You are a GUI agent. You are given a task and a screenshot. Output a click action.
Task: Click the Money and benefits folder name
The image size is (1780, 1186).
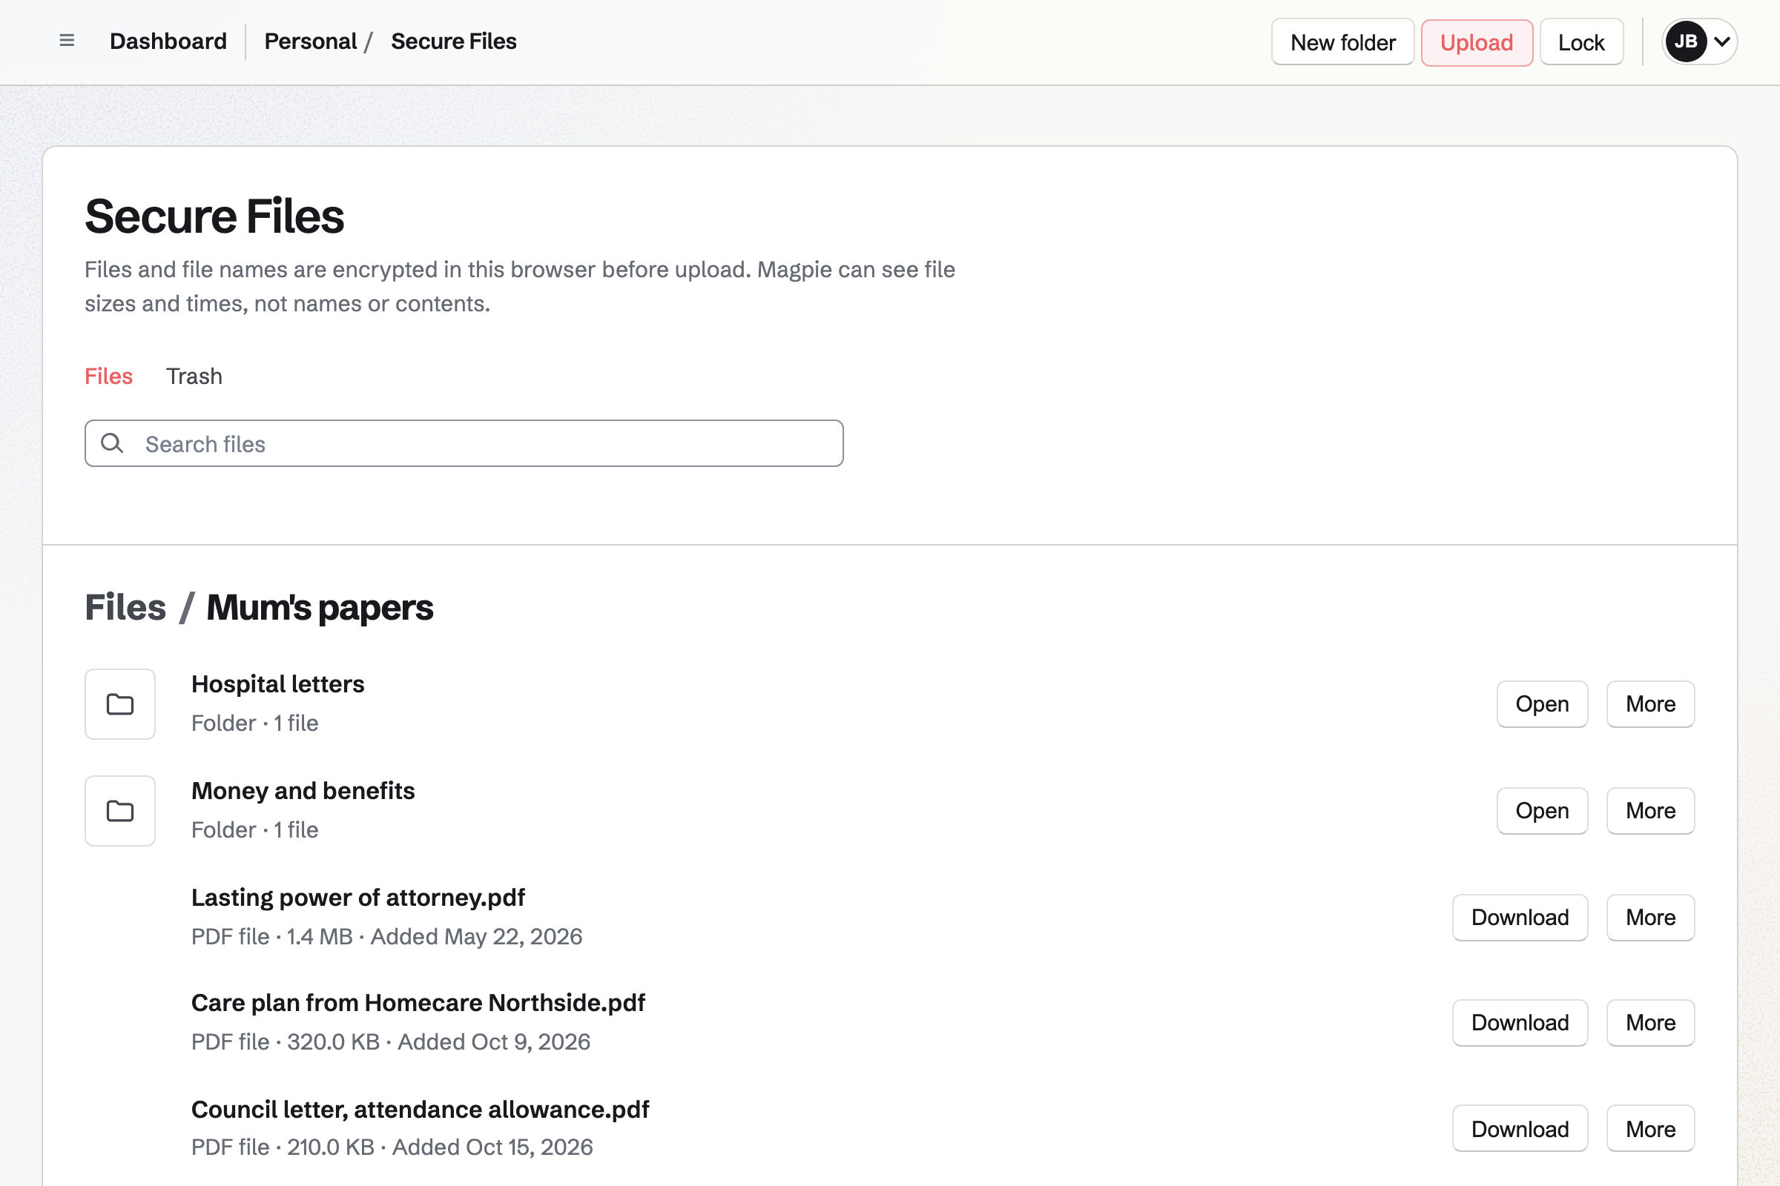pyautogui.click(x=303, y=790)
